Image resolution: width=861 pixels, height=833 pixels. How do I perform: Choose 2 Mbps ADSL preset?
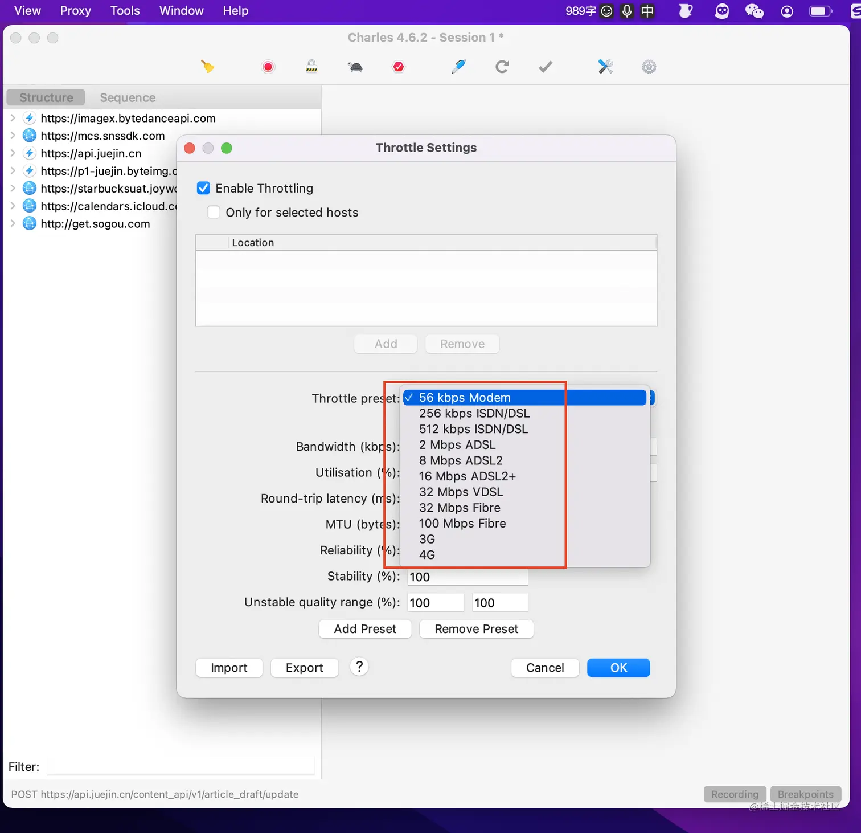pyautogui.click(x=524, y=444)
